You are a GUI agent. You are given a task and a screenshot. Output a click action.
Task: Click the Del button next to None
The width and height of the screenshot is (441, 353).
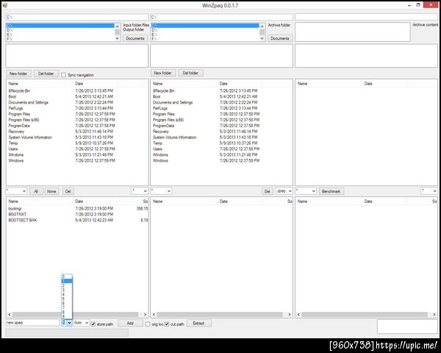(x=68, y=191)
